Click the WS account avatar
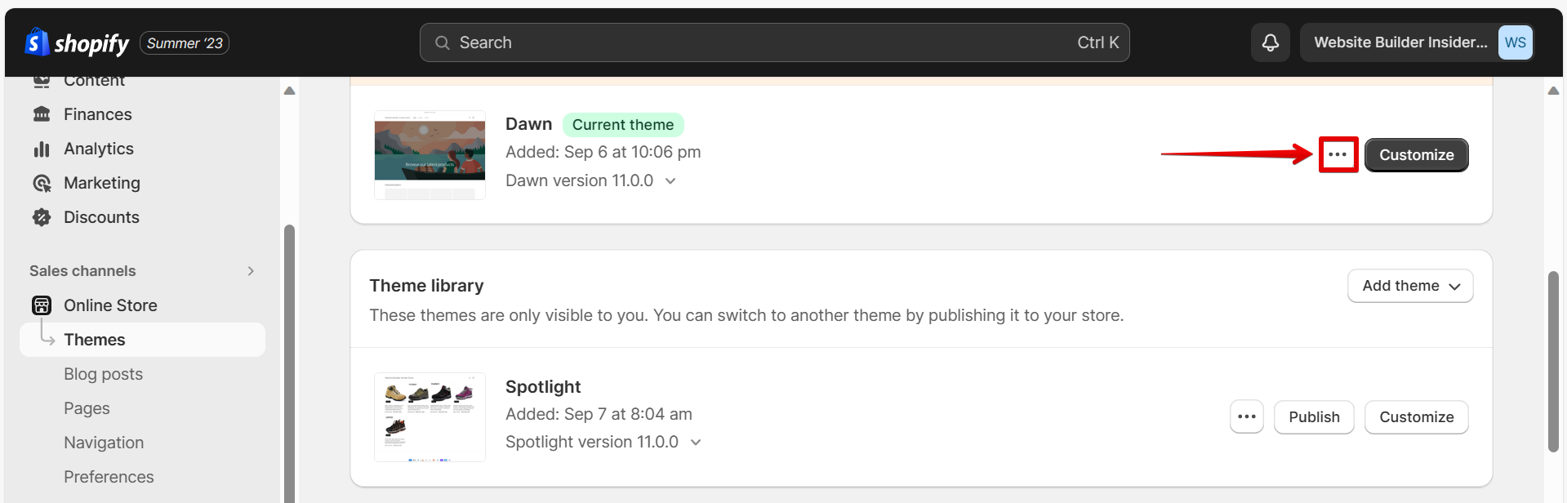This screenshot has height=503, width=1567. pyautogui.click(x=1515, y=42)
